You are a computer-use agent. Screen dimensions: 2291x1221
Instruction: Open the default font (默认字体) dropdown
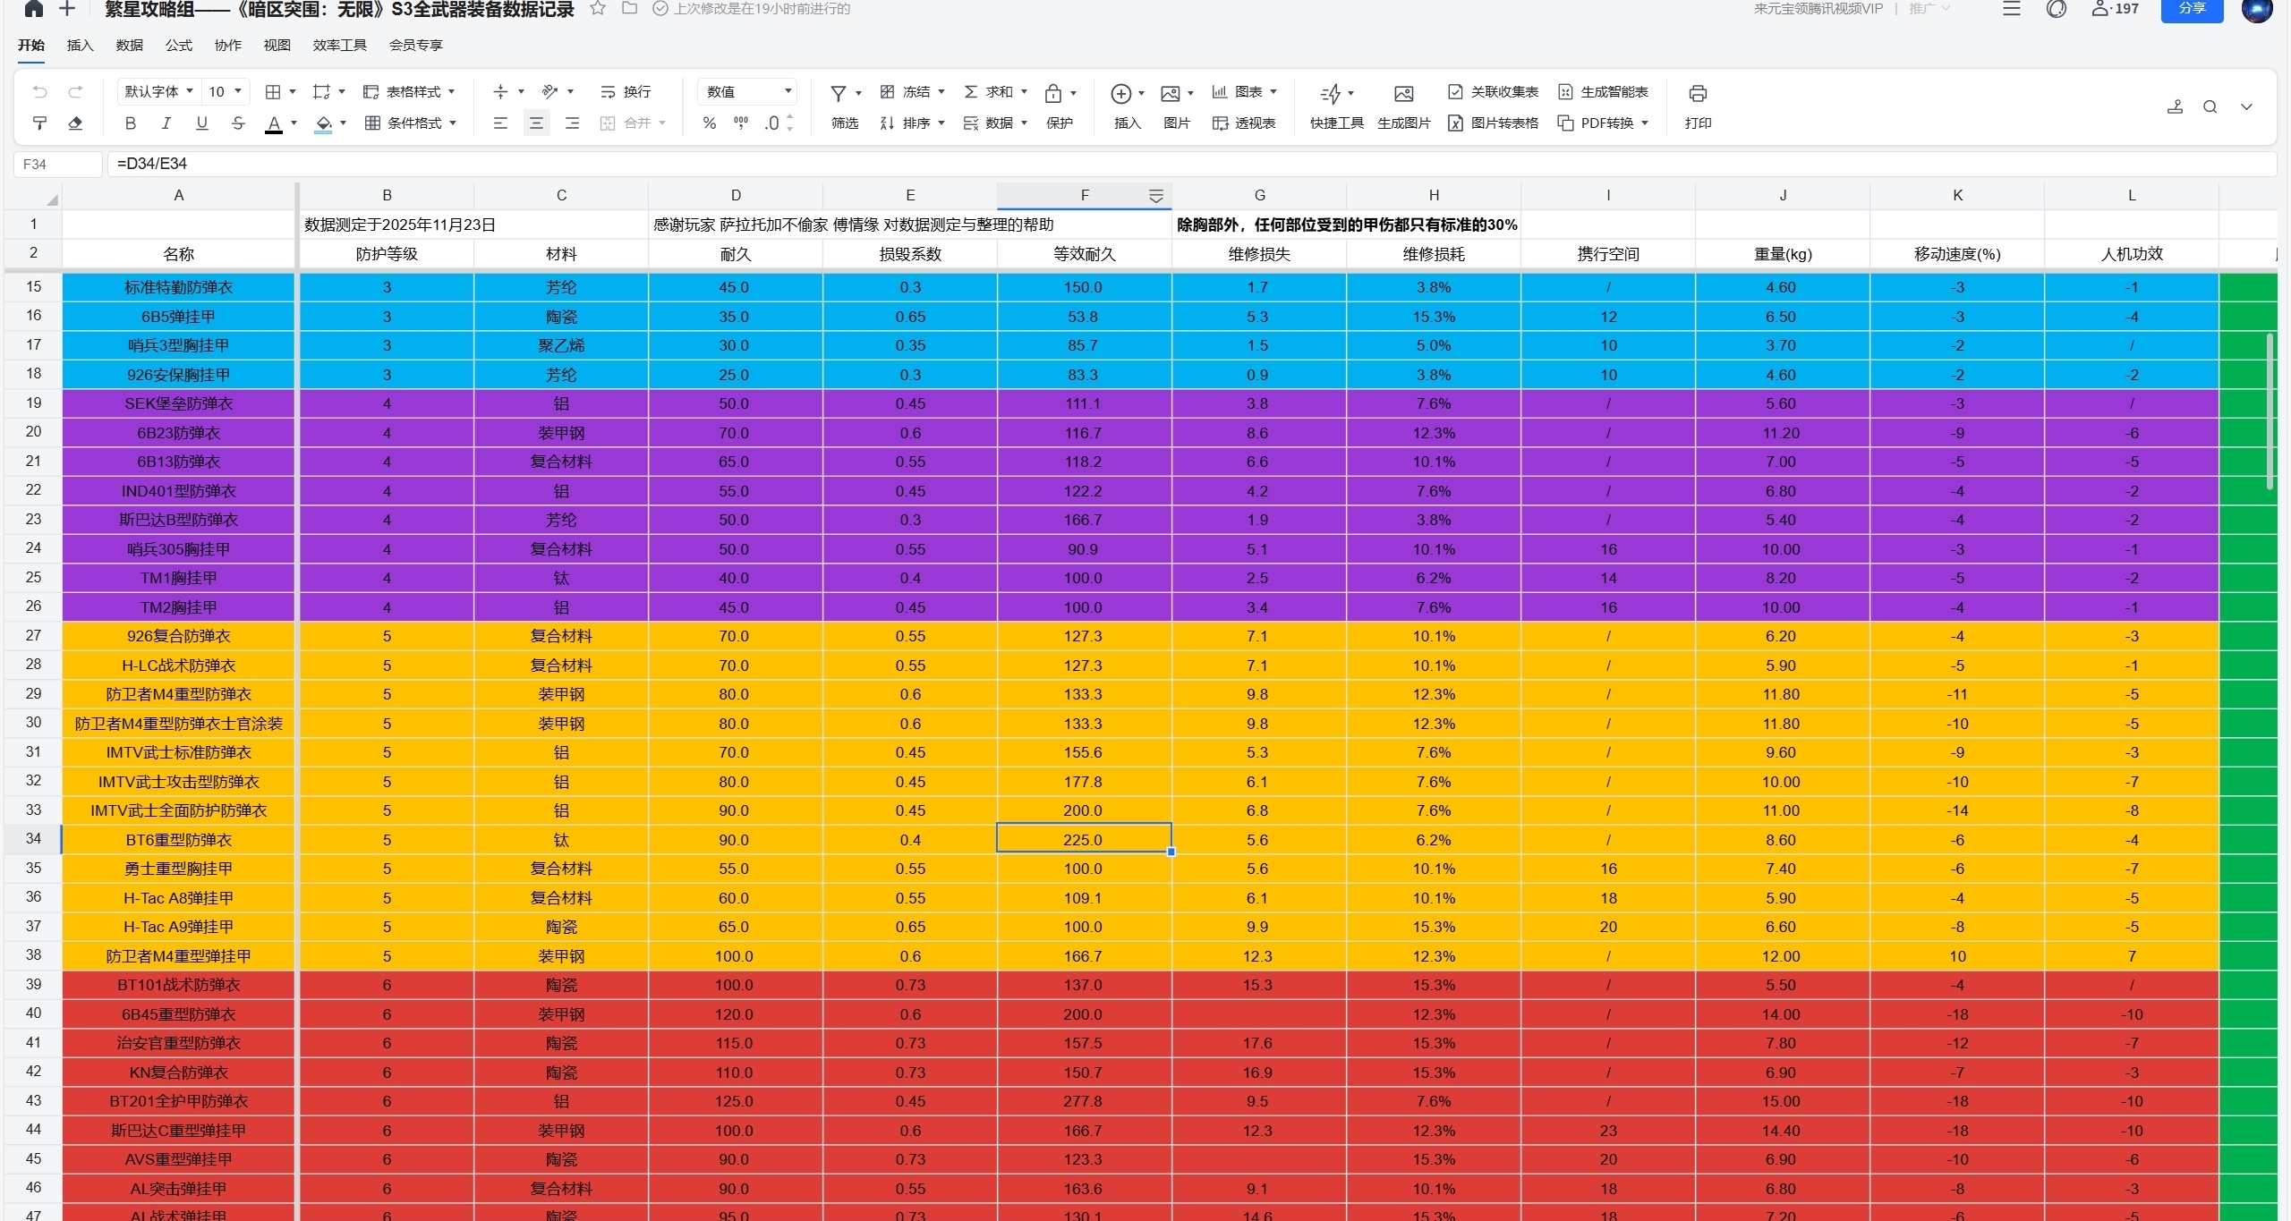tap(158, 91)
